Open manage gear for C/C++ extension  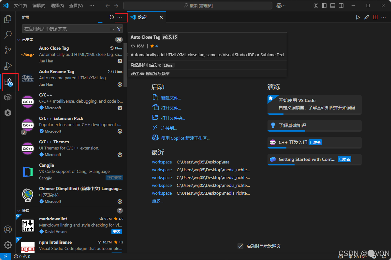pyautogui.click(x=120, y=108)
